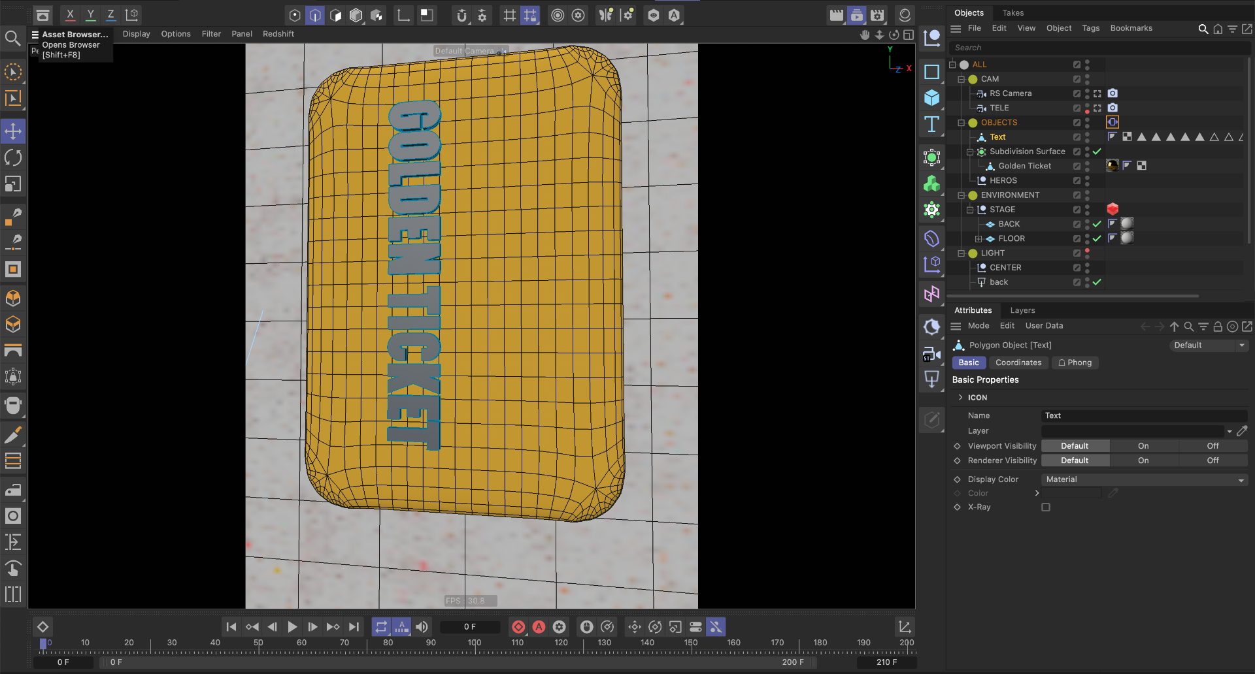Click the Golden Ticket material tag
This screenshot has height=674, width=1255.
point(1112,166)
